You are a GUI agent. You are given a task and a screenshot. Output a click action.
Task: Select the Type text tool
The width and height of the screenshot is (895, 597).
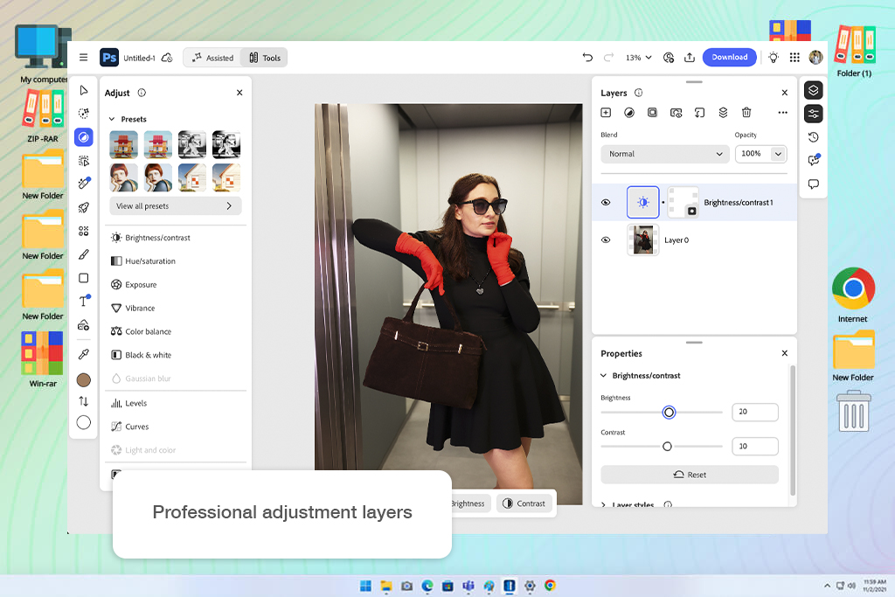pos(83,301)
